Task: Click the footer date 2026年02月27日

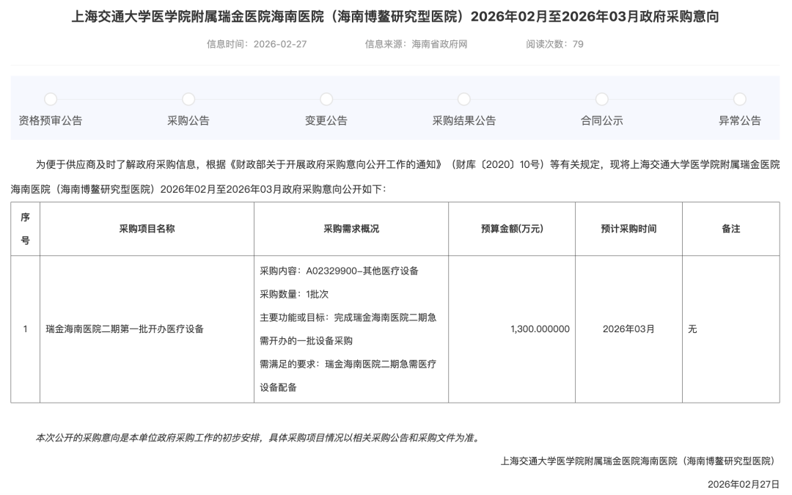Action: (743, 485)
